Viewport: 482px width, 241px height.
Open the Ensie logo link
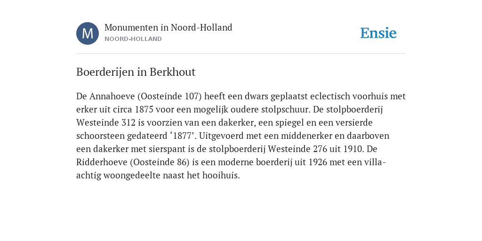pyautogui.click(x=378, y=33)
